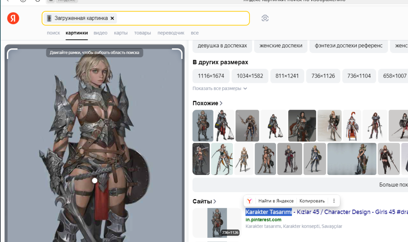Remove the uploaded image chip with X

tap(112, 18)
